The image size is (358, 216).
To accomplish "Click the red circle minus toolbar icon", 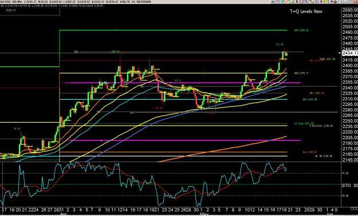I will [302, 1].
